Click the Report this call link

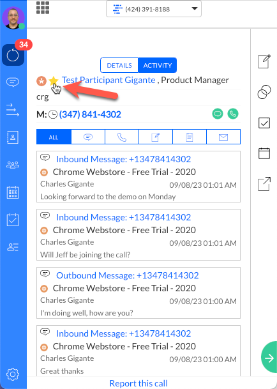[x=138, y=383]
